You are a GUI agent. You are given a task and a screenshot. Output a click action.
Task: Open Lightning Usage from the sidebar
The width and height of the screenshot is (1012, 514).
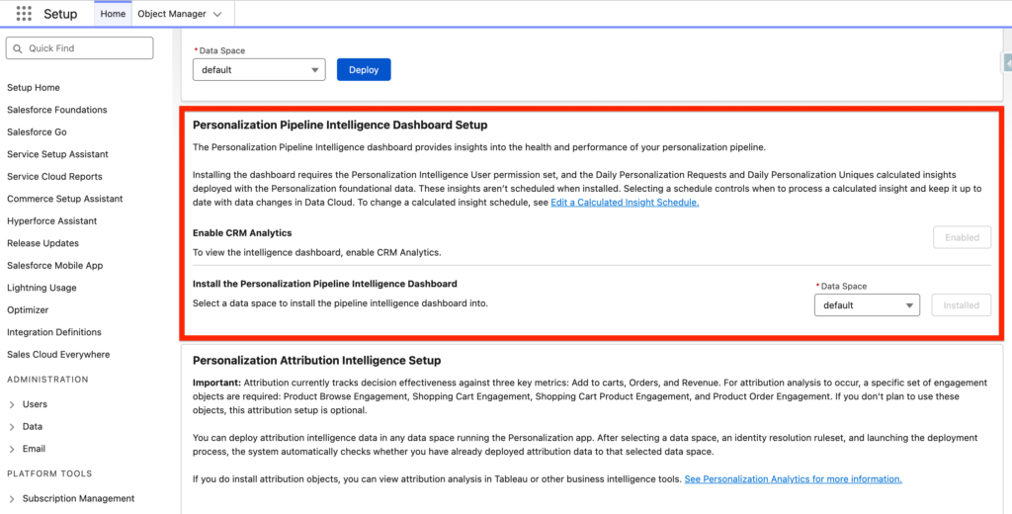42,288
